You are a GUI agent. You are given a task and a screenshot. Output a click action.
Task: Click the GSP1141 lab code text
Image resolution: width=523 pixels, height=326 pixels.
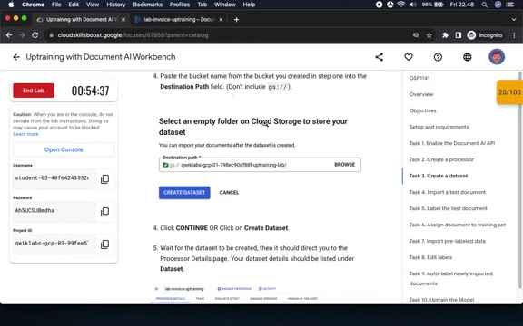[x=419, y=78]
